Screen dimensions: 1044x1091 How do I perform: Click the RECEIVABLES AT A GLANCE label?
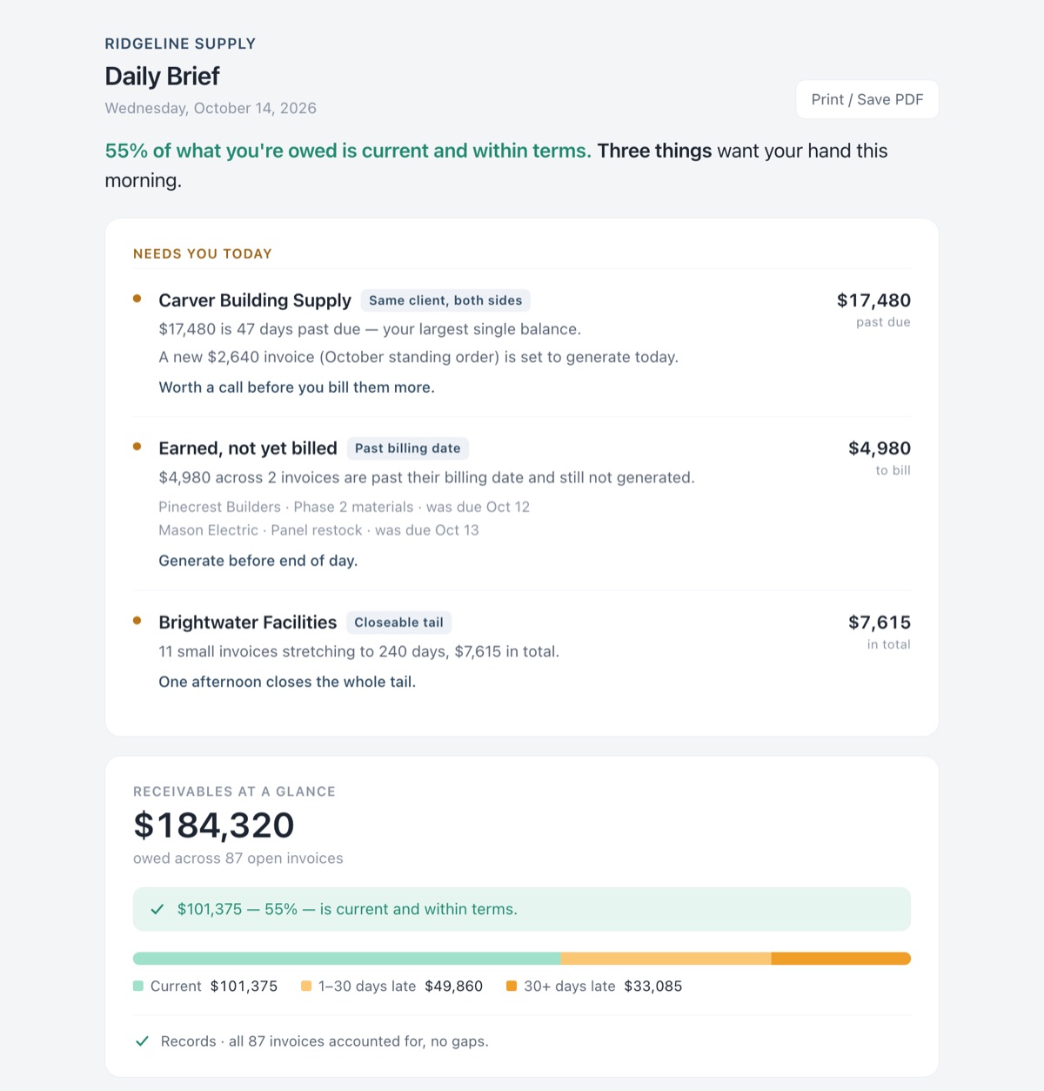pos(234,791)
